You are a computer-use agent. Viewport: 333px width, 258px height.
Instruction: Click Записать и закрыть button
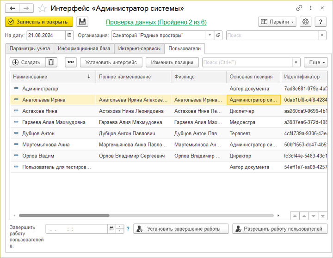point(39,22)
